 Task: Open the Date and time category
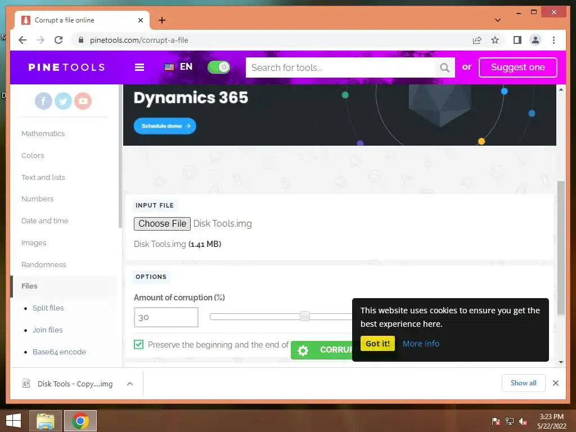[x=45, y=220]
